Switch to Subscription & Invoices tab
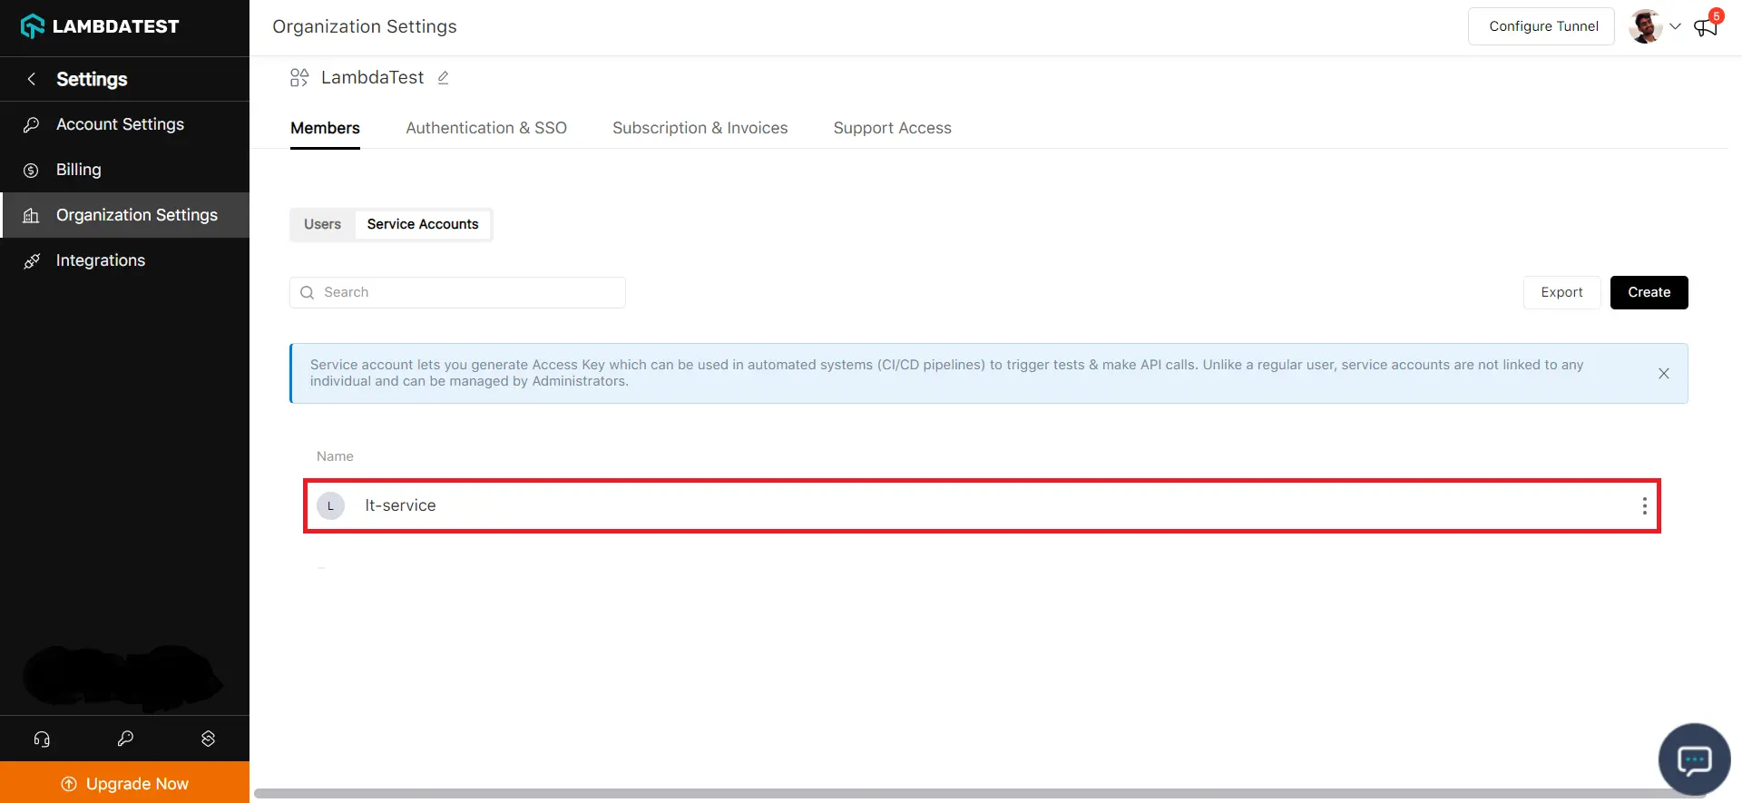Image resolution: width=1742 pixels, height=803 pixels. tap(700, 128)
